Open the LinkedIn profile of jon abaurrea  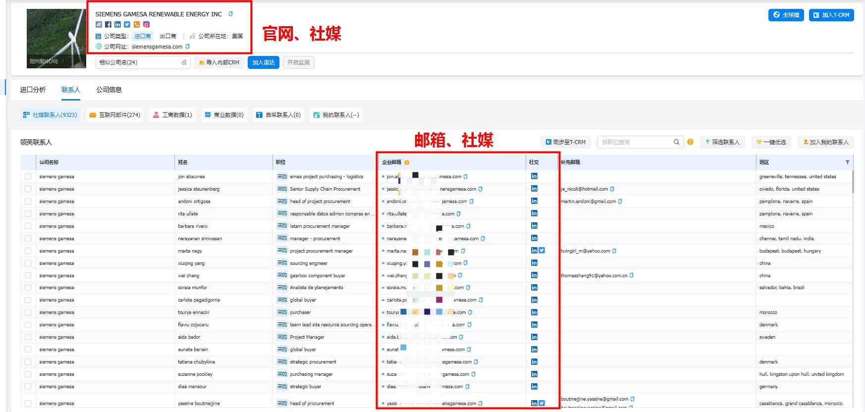pos(534,176)
